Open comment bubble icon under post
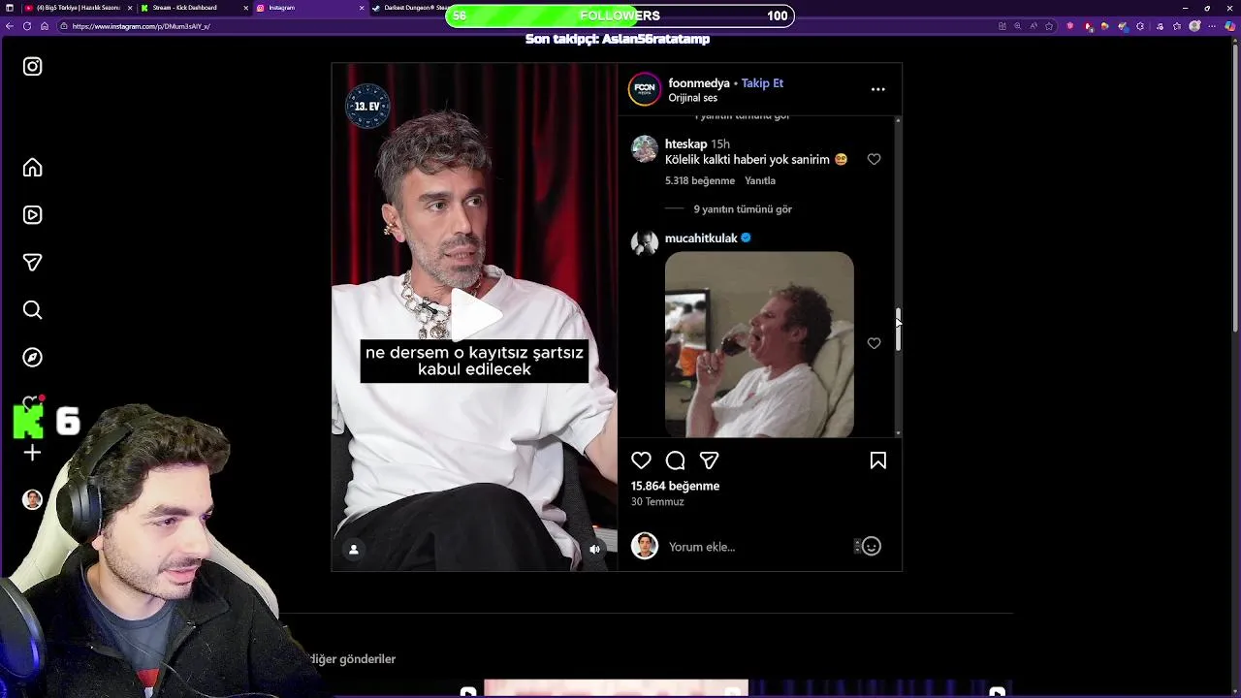 [676, 460]
